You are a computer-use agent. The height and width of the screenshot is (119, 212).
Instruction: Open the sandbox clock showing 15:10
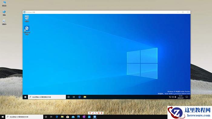click(x=181, y=97)
